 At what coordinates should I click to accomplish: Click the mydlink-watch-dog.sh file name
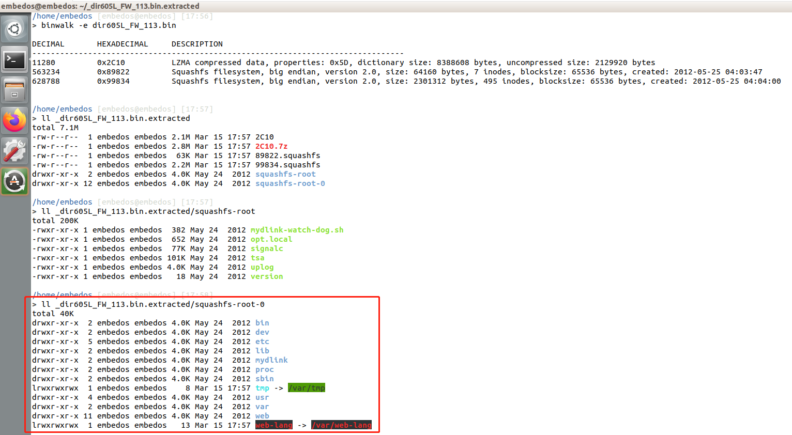point(297,230)
